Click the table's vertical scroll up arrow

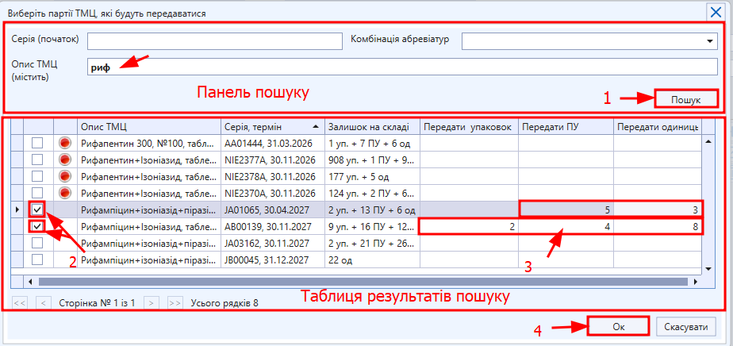pos(708,142)
